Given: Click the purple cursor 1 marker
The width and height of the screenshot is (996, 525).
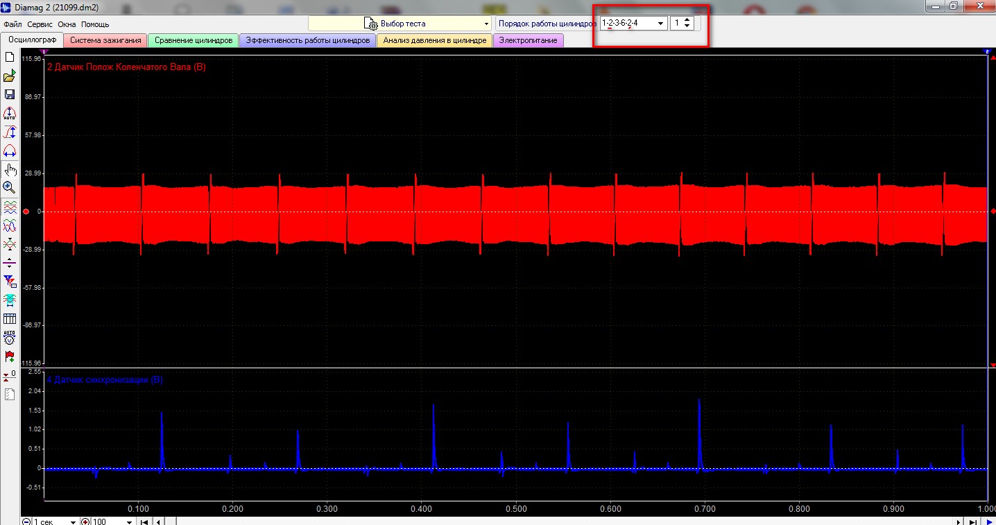Looking at the screenshot, I should click(44, 51).
